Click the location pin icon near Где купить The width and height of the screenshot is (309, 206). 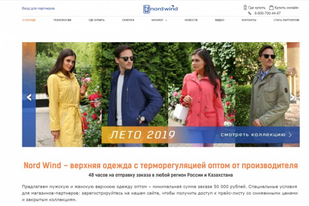(245, 7)
